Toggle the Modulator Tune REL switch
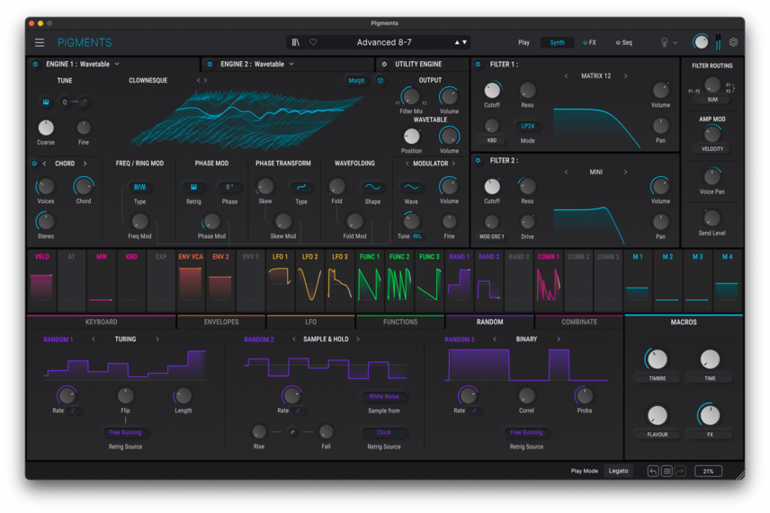This screenshot has width=770, height=513. 417,236
